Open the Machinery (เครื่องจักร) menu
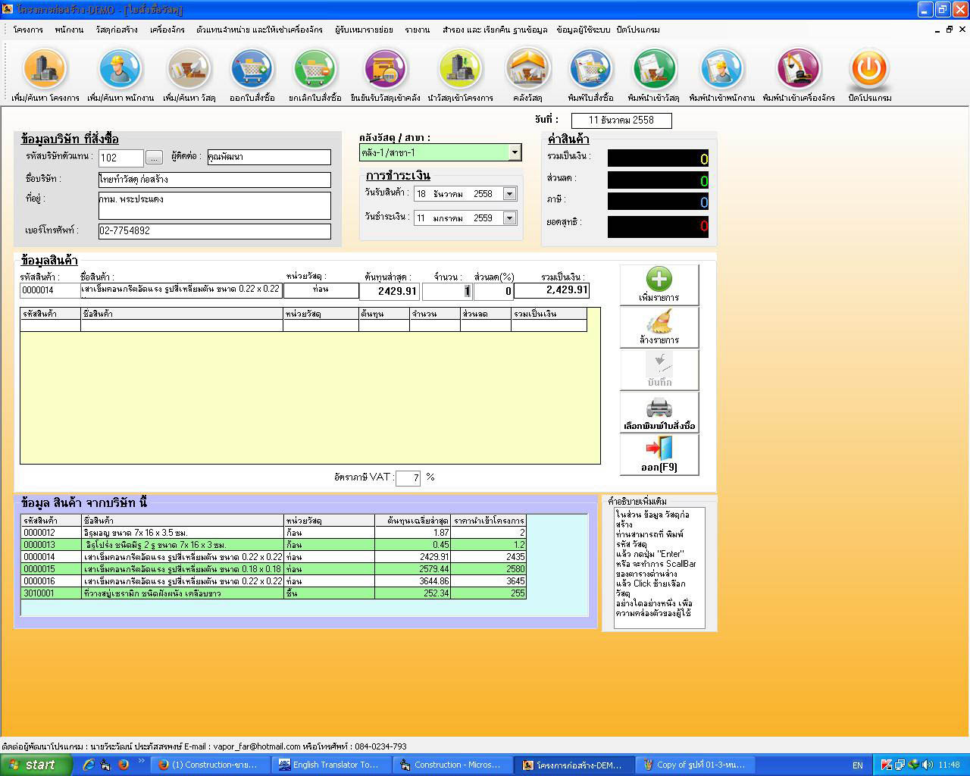The image size is (970, 776). [167, 30]
